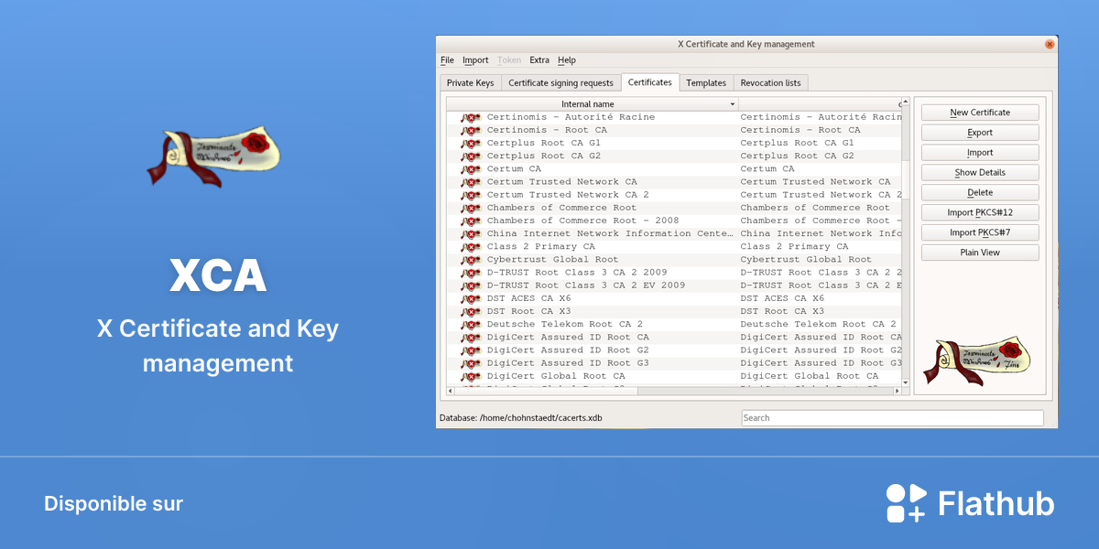Click certificate icon beside China Internet Network Information

coord(471,233)
